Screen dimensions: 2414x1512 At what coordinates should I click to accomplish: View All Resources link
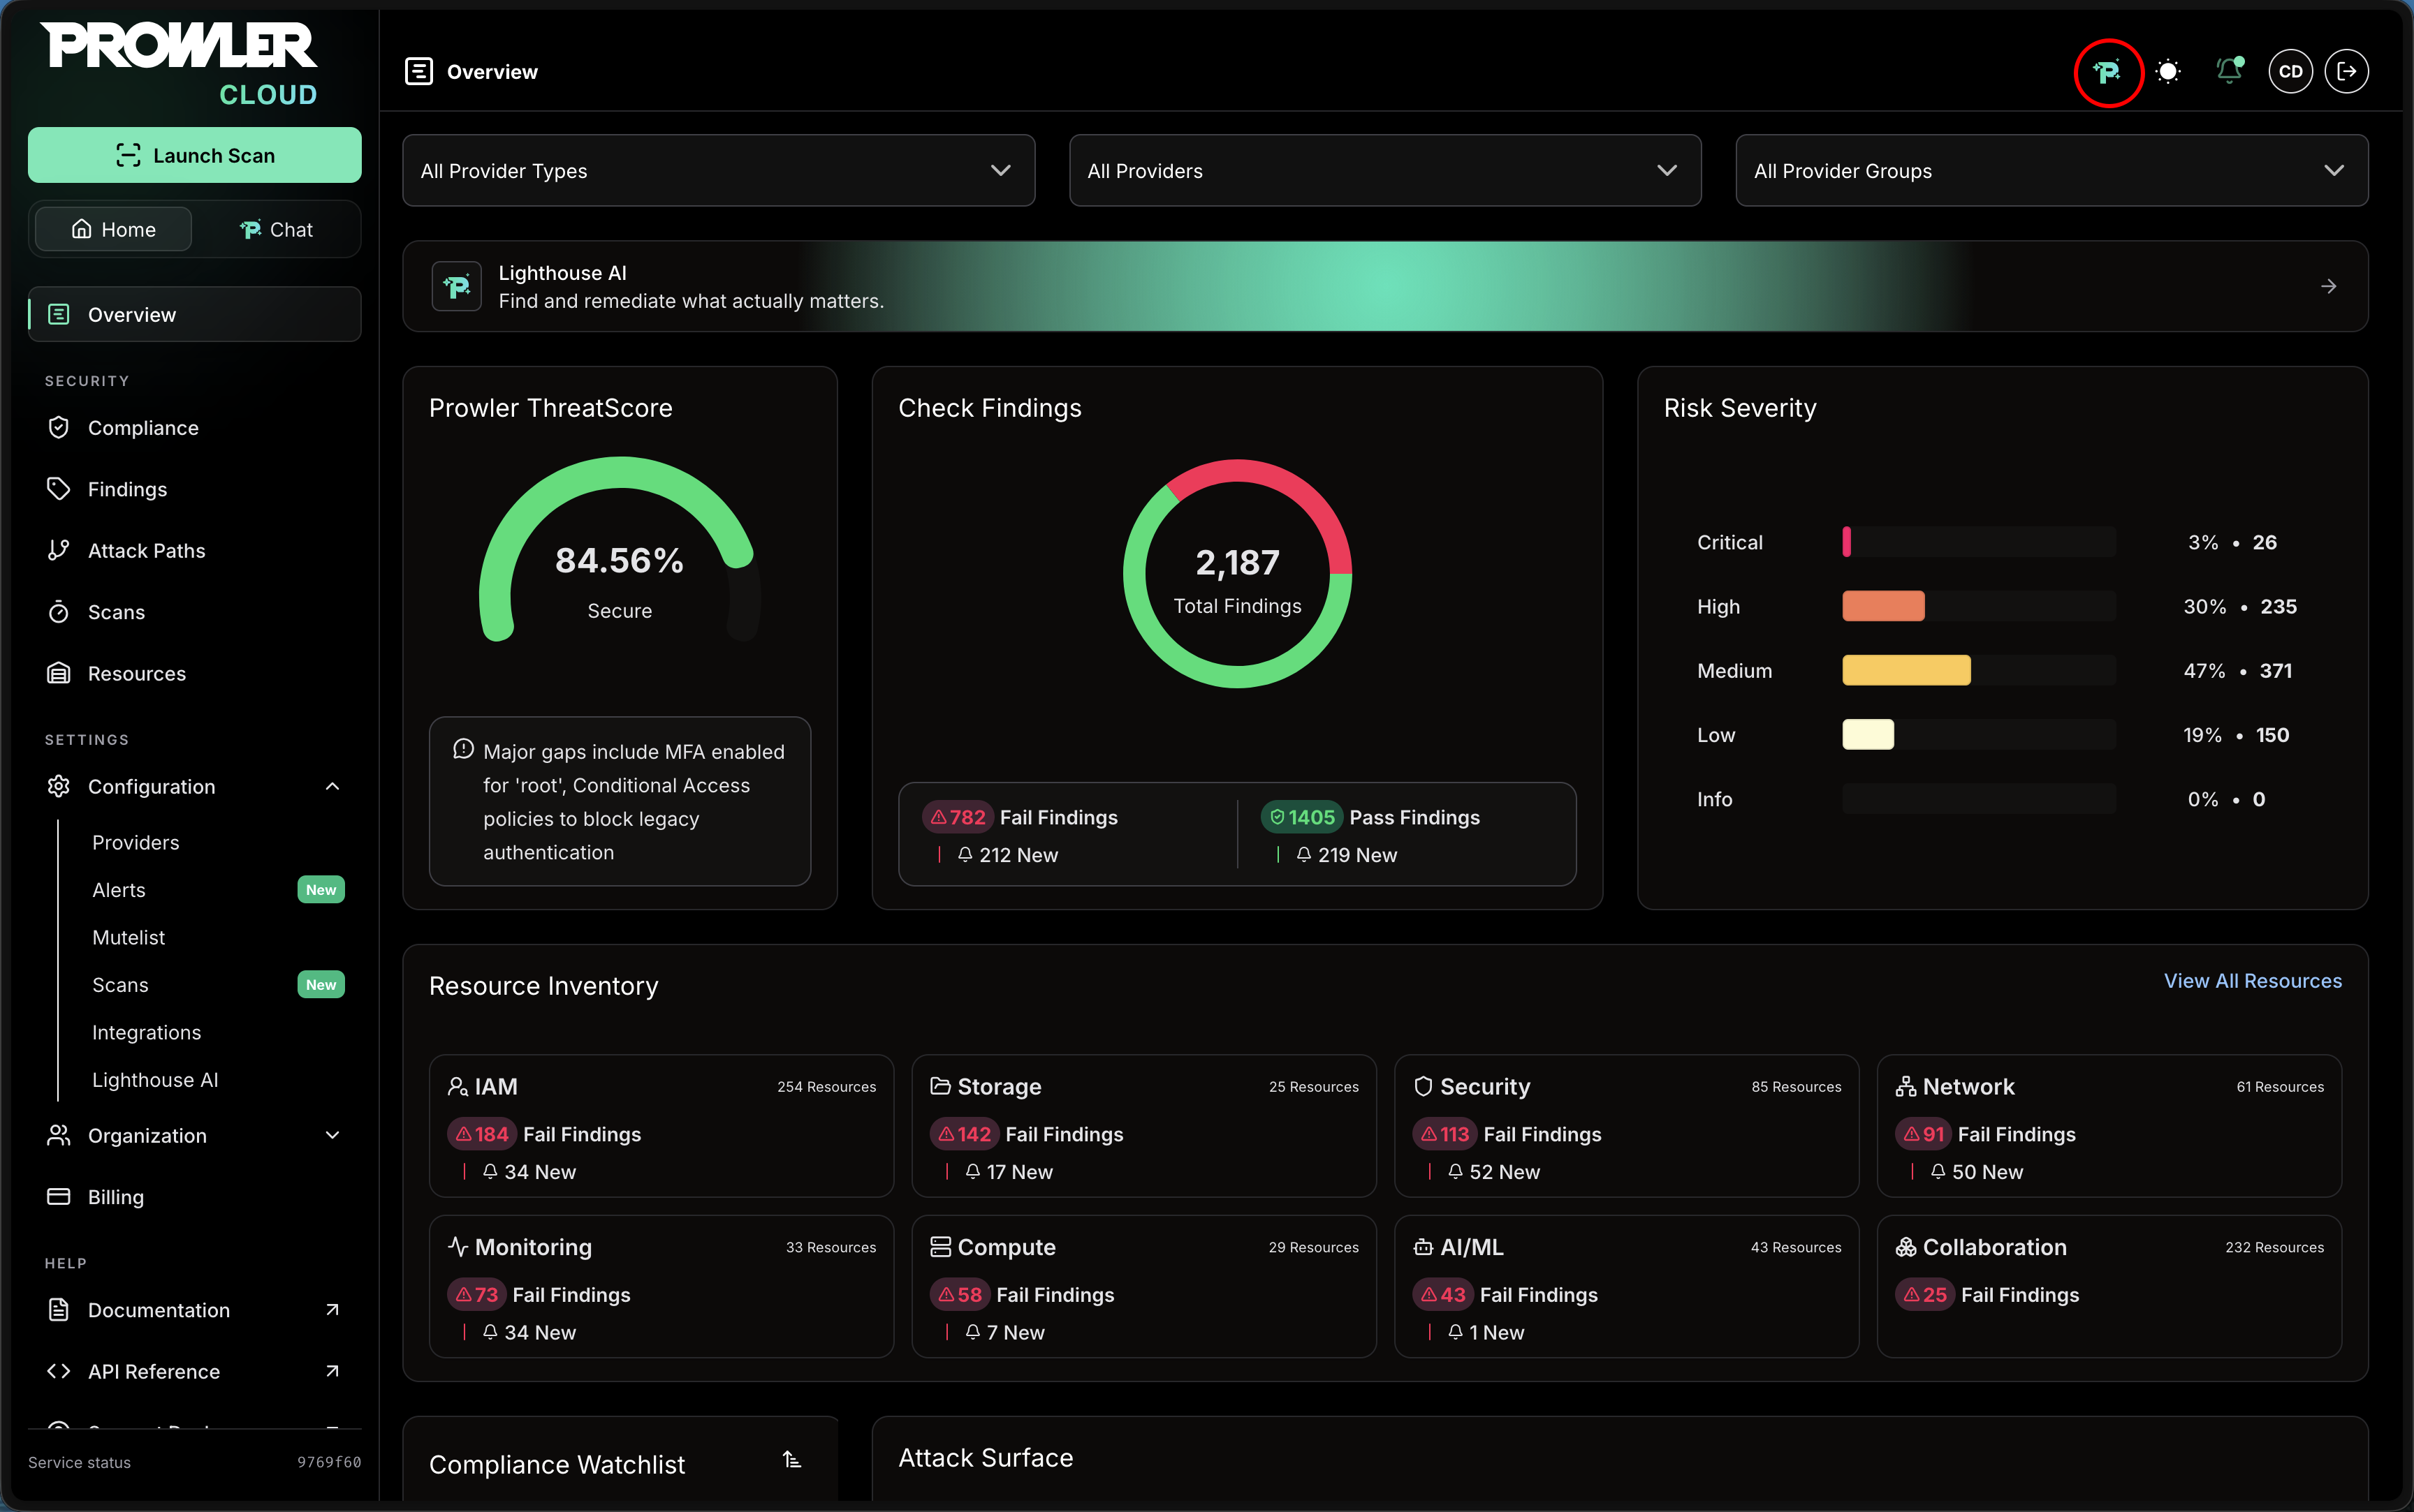[2252, 981]
